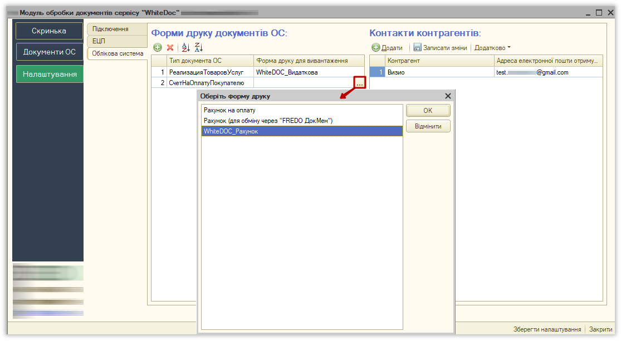Screen dimensions: 621x341
Task: Delete row with red X icon
Action: click(170, 47)
